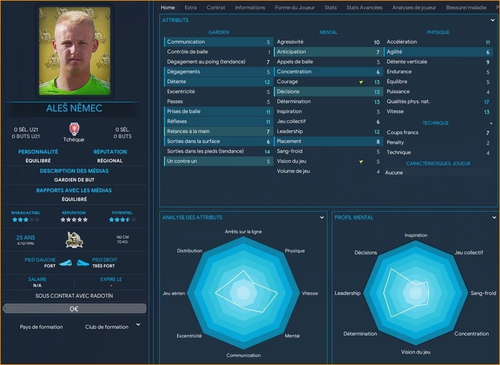Select the Agilité physical attribute row
The image size is (500, 365).
[438, 52]
